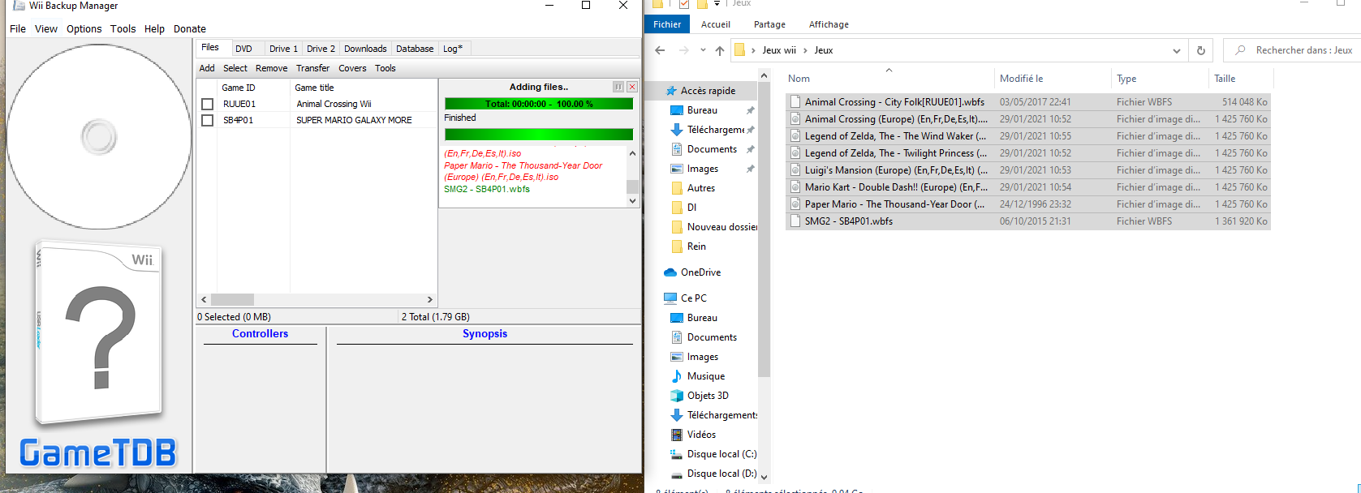Open the Donate menu
Image resolution: width=1361 pixels, height=493 pixels.
coord(190,28)
